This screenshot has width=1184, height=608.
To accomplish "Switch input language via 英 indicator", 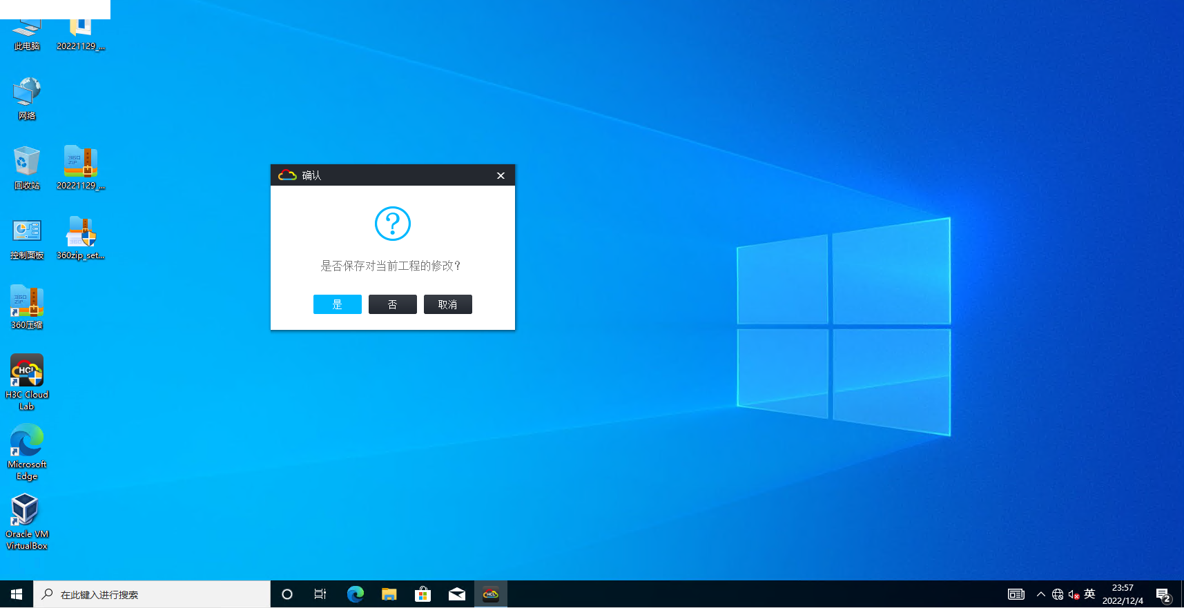I will (1090, 594).
